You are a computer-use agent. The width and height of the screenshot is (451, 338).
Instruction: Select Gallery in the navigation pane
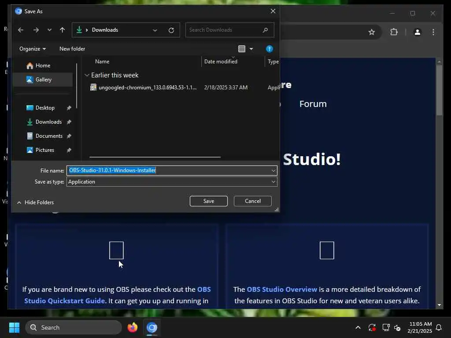[x=43, y=80]
